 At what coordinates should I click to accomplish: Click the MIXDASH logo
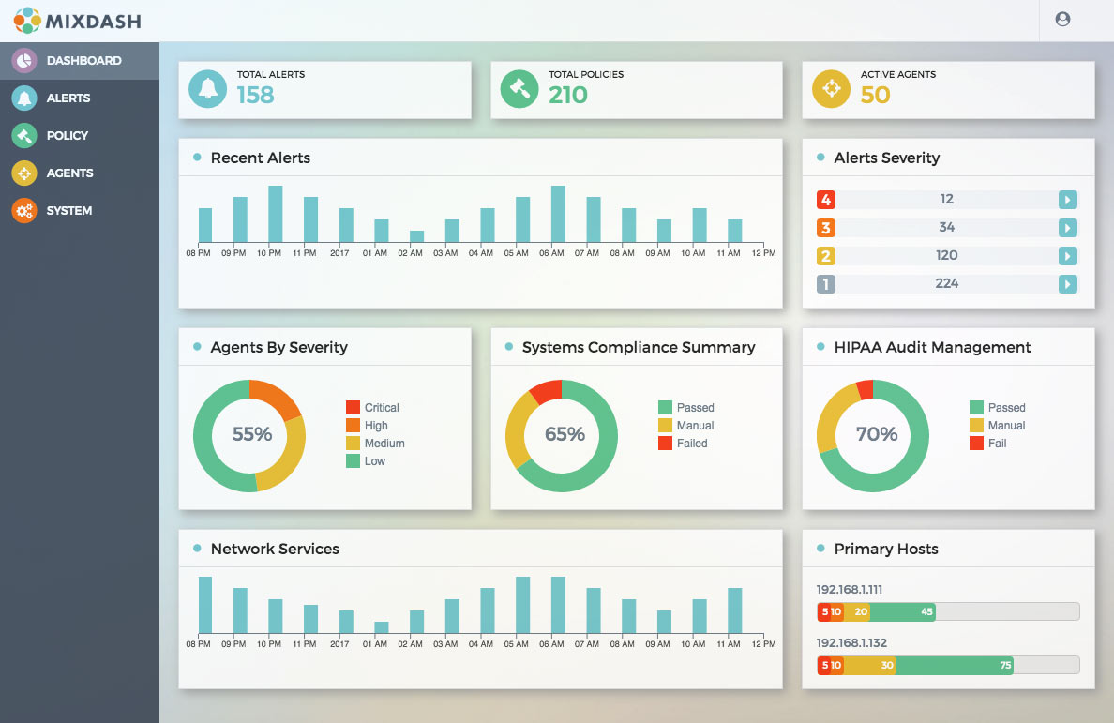pos(78,21)
